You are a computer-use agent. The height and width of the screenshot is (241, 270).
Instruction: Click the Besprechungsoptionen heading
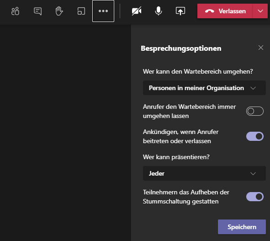[181, 48]
